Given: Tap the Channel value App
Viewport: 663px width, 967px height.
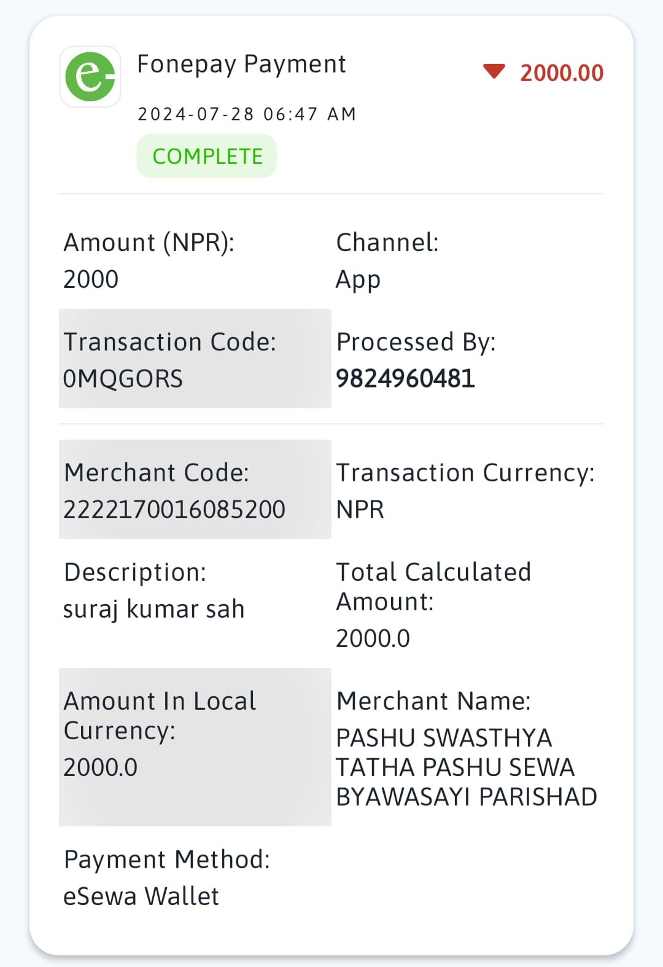Looking at the screenshot, I should tap(358, 280).
